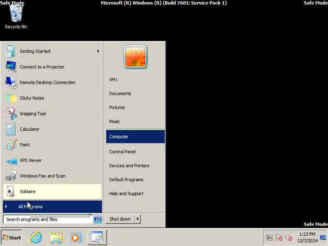
Task: Click the Action Center flag icon
Action: click(279, 237)
